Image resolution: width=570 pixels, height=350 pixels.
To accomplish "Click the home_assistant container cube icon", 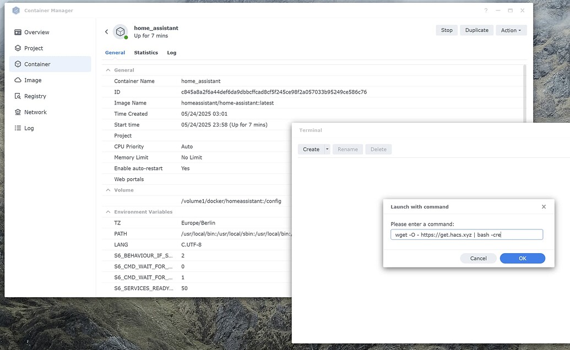I will [120, 32].
